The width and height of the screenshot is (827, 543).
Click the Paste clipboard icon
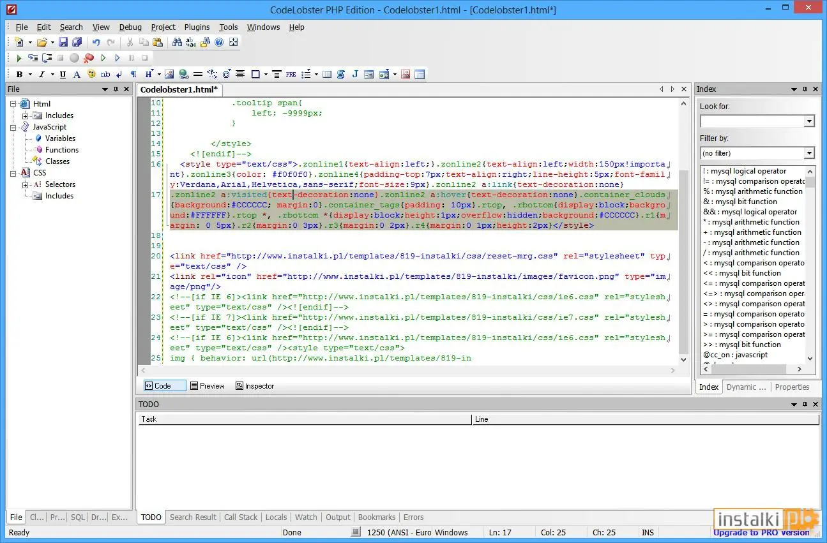(157, 42)
